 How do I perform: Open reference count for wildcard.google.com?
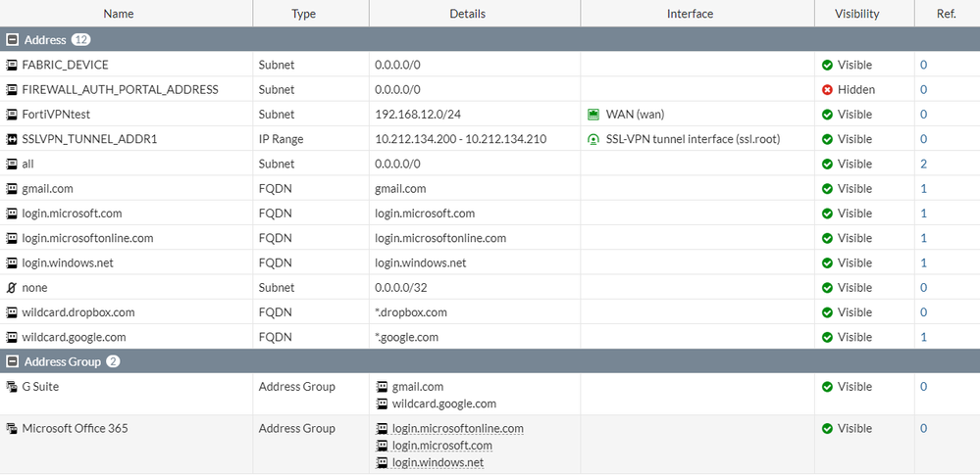click(x=923, y=337)
